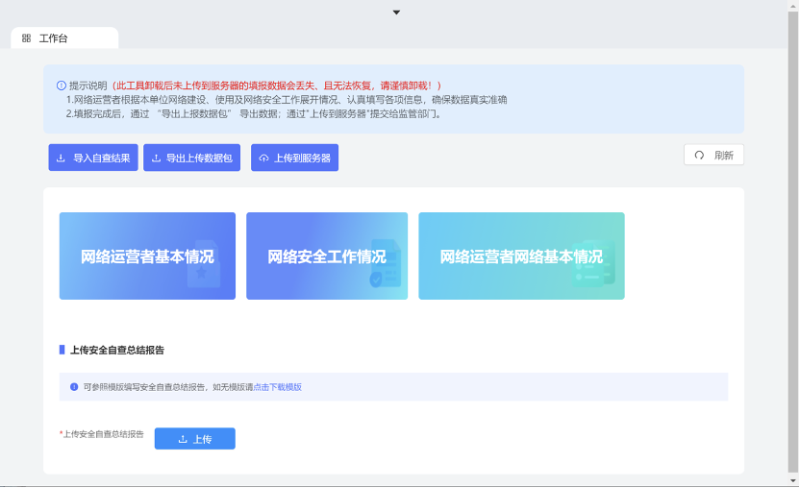
Task: Open the 网络运营者基本情况 card
Action: tap(147, 256)
